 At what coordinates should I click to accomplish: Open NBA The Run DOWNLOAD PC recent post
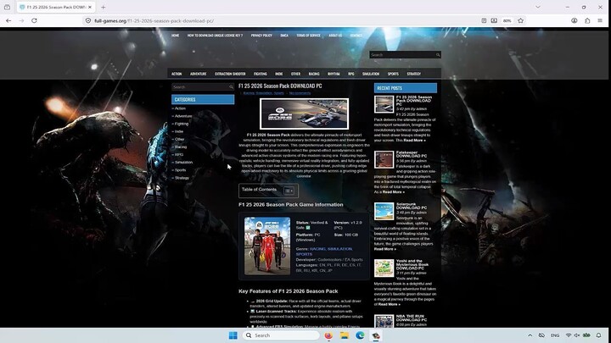[411, 318]
